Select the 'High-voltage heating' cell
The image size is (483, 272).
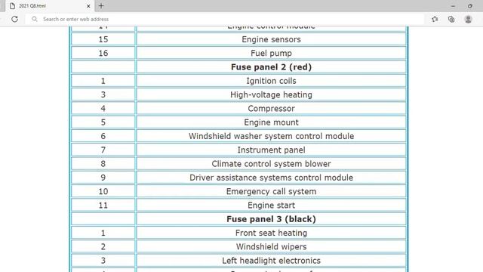271,94
